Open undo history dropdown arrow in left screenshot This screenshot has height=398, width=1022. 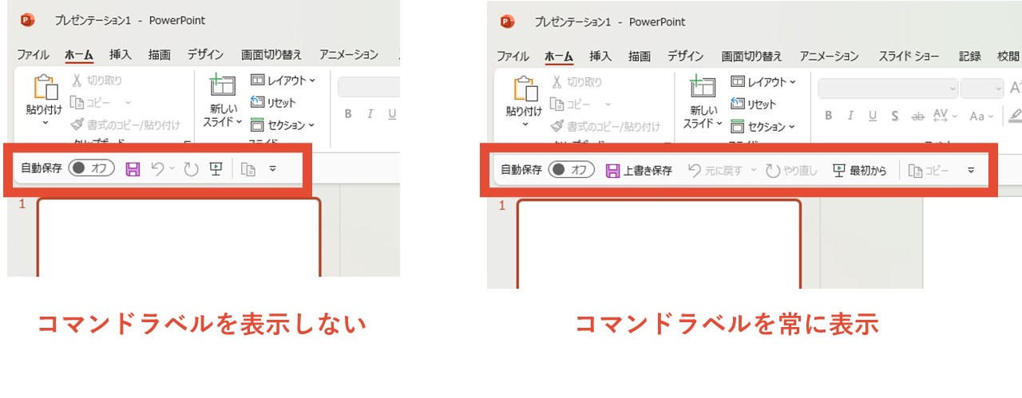click(x=172, y=169)
